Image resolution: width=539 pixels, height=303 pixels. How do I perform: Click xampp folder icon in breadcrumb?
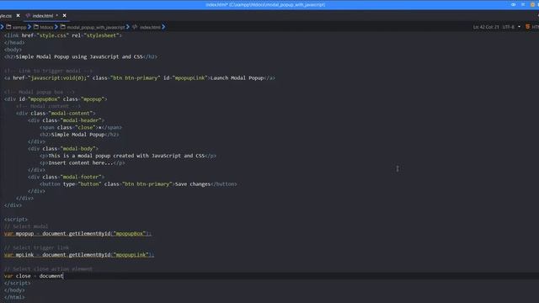click(8, 27)
